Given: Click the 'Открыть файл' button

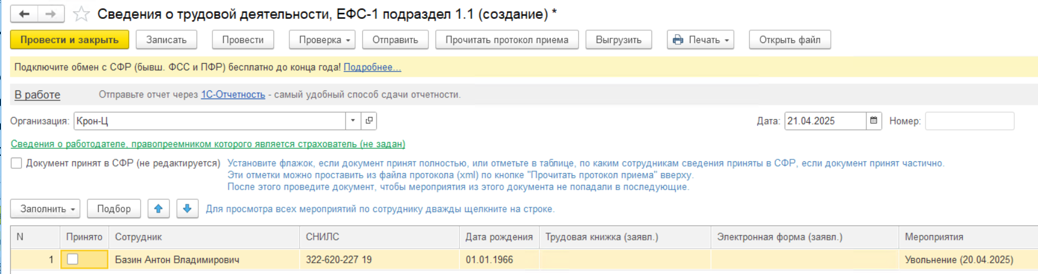Looking at the screenshot, I should point(790,40).
